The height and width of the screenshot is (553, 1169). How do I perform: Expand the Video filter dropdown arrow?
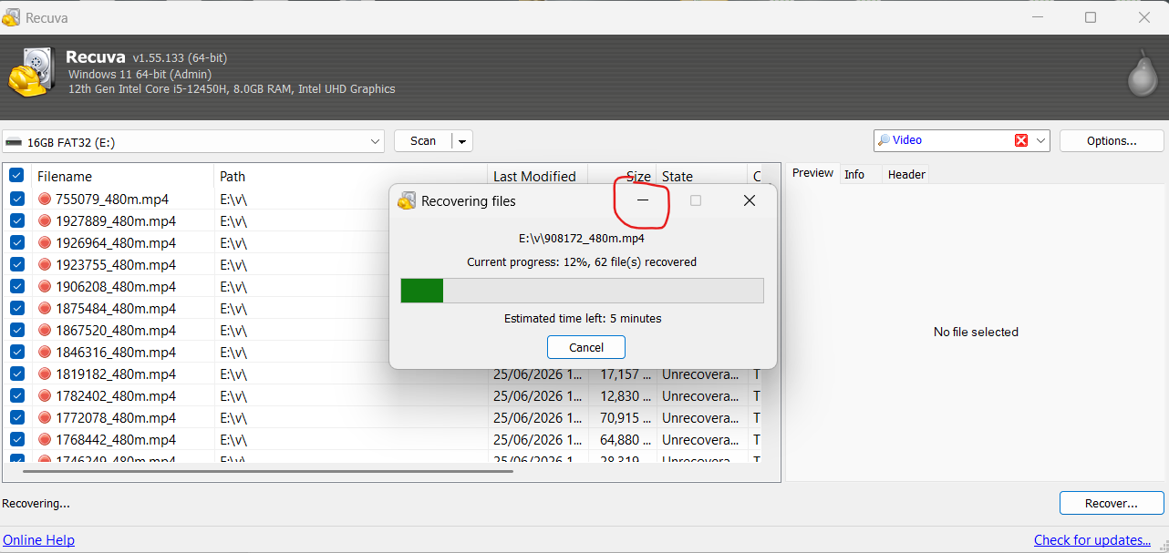click(1040, 140)
